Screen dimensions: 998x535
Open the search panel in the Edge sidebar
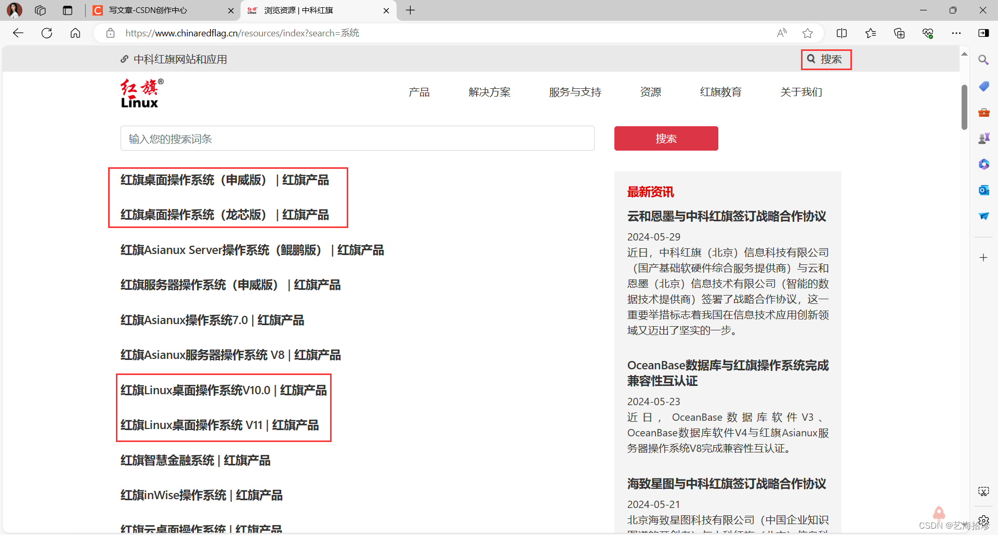(983, 60)
